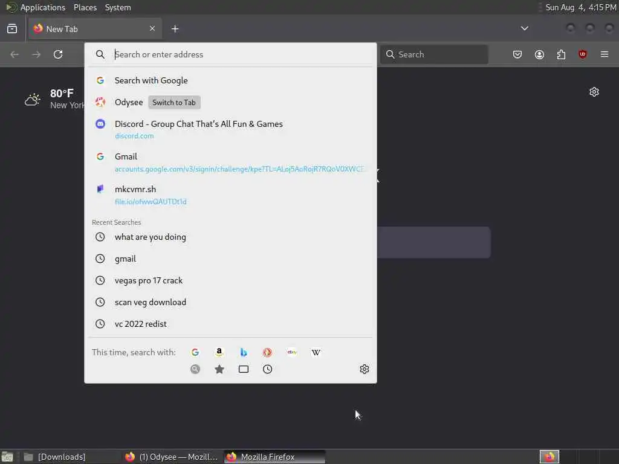
Task: Search this time with Wikipedia icon
Action: pos(316,352)
